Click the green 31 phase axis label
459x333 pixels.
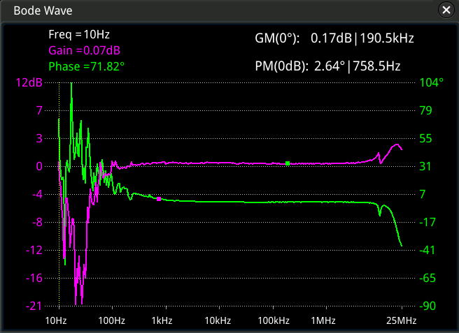(x=425, y=166)
